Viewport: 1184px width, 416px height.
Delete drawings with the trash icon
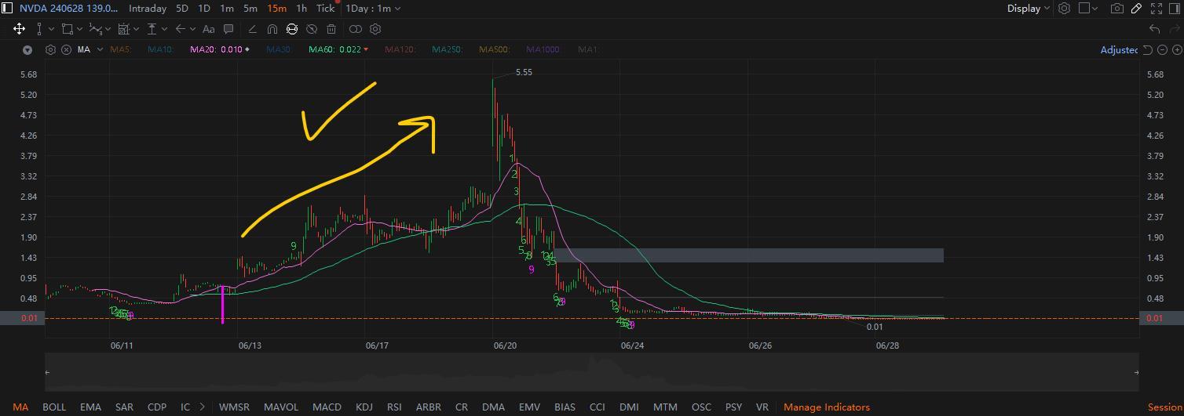331,29
